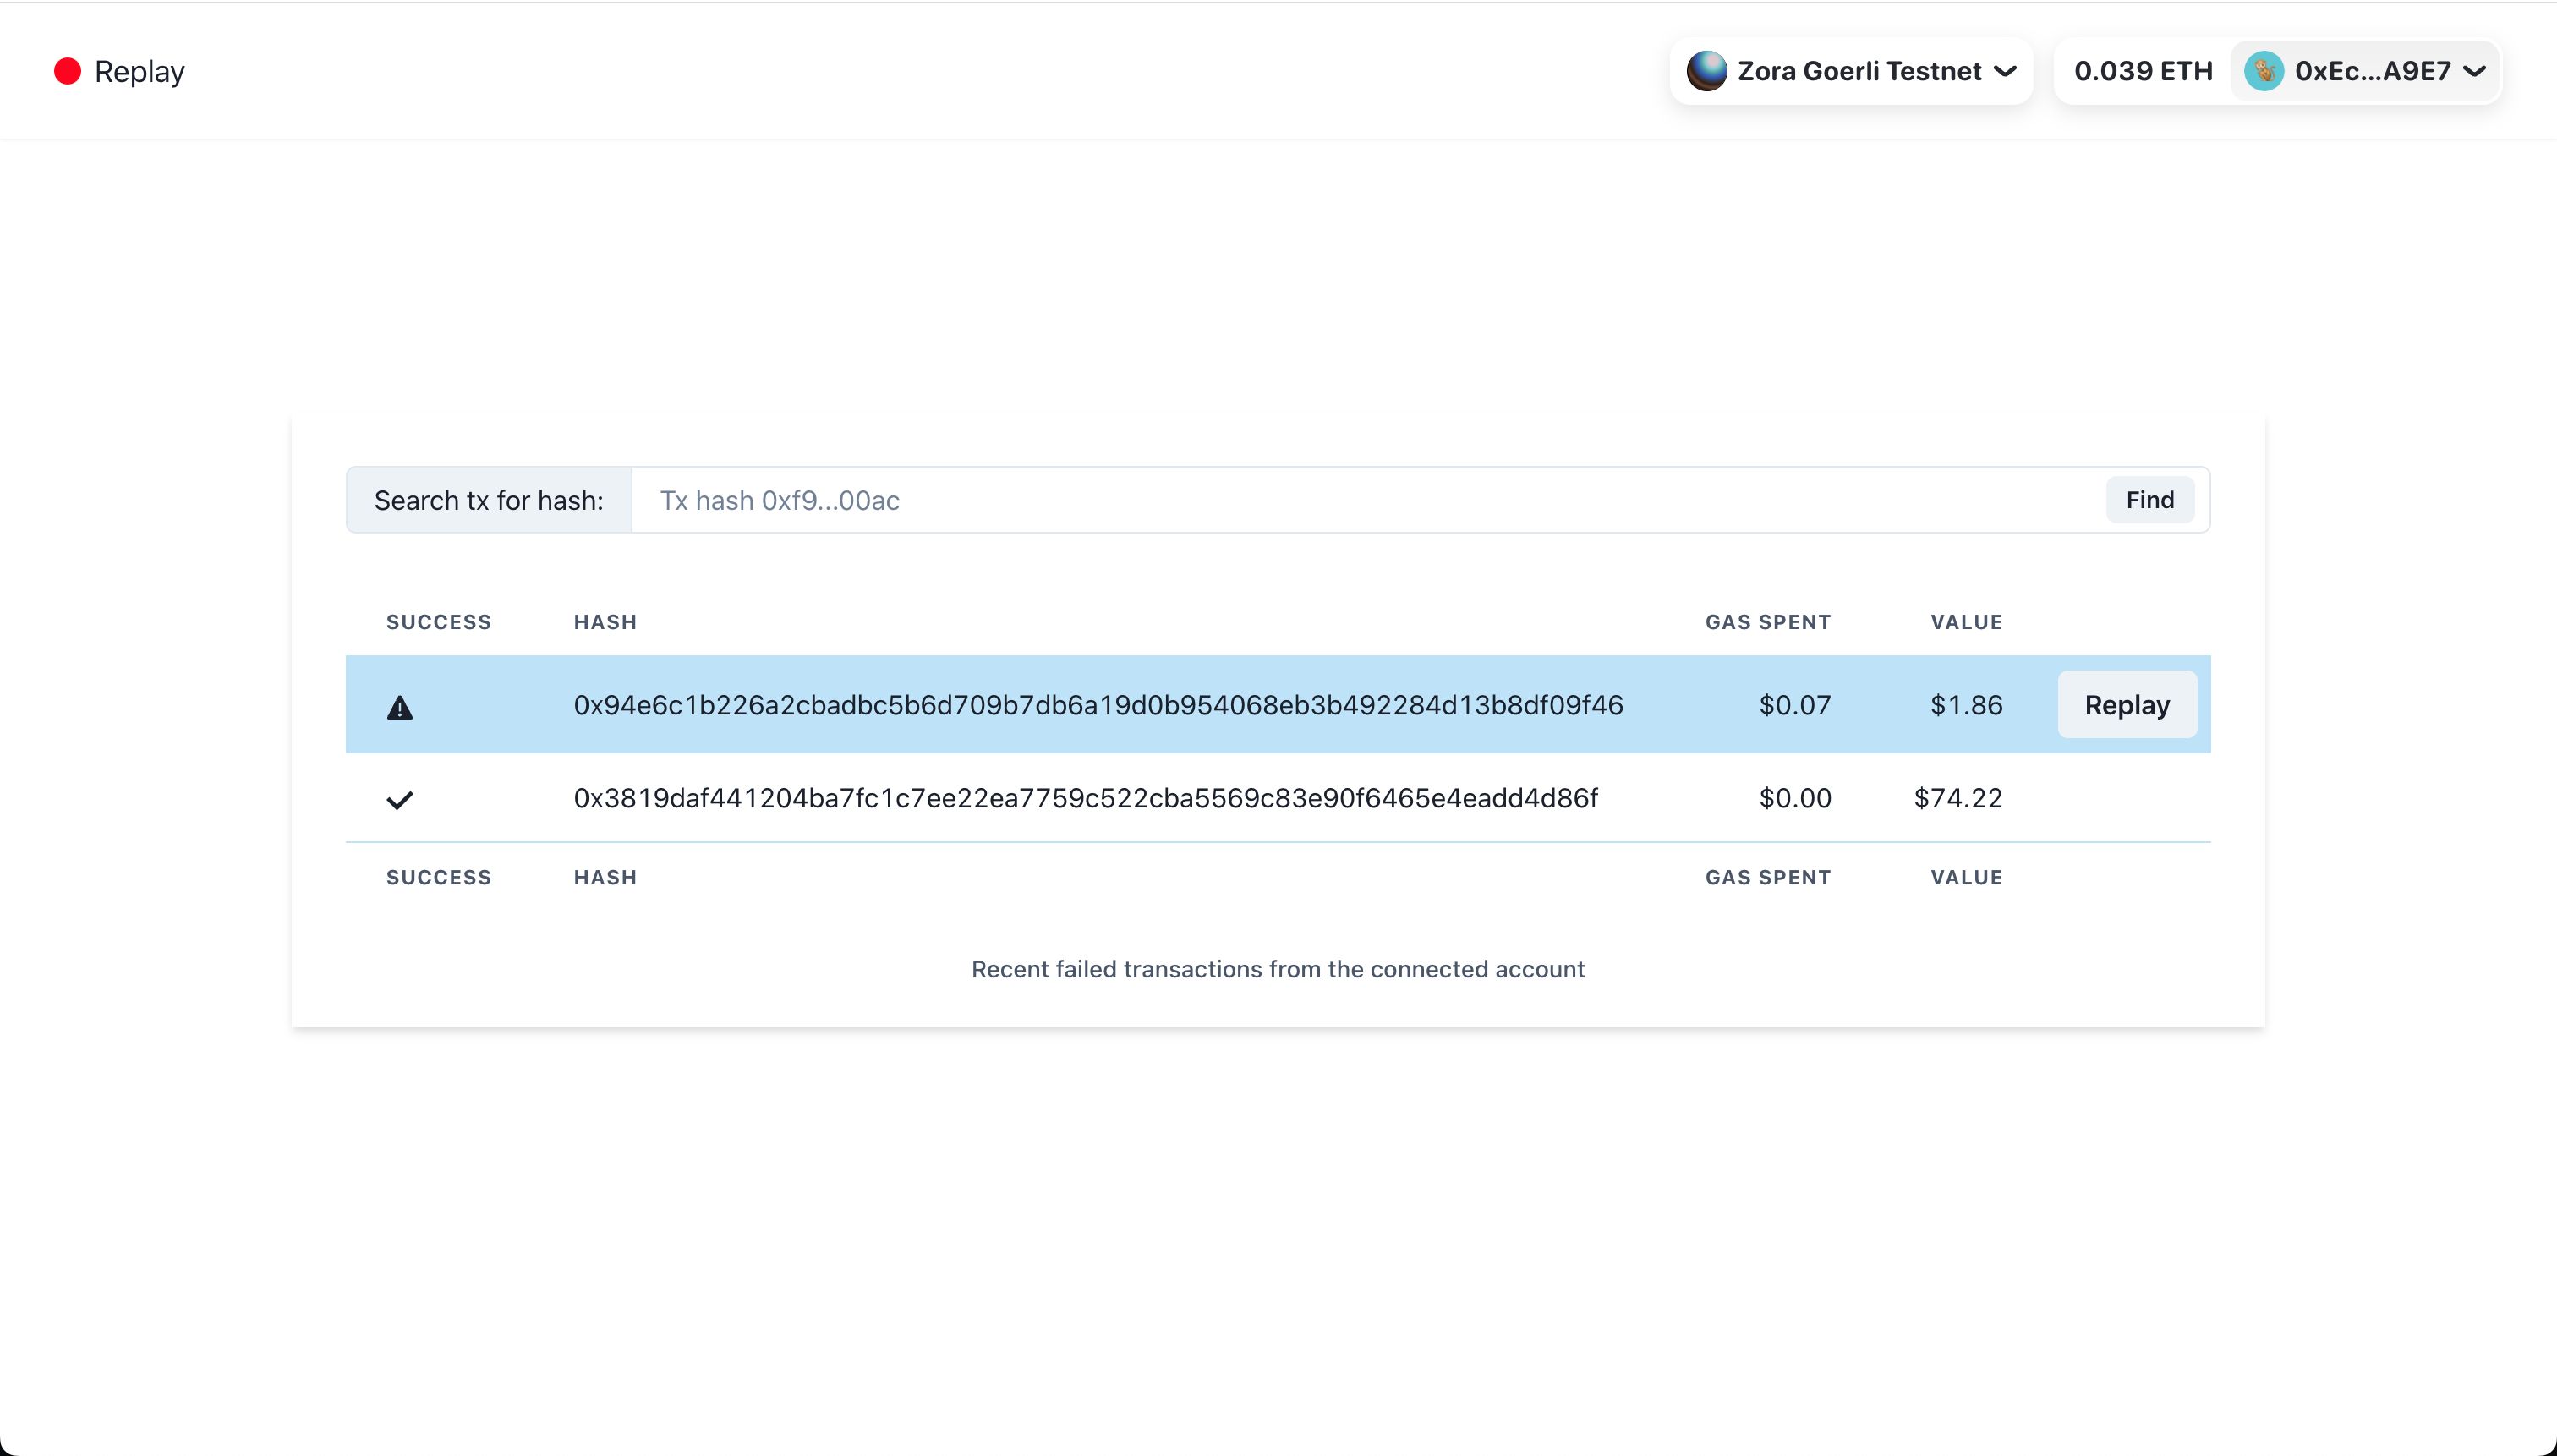Screen dimensions: 2557x1456
Task: Click the $74.22 transaction value
Action: [1958, 798]
